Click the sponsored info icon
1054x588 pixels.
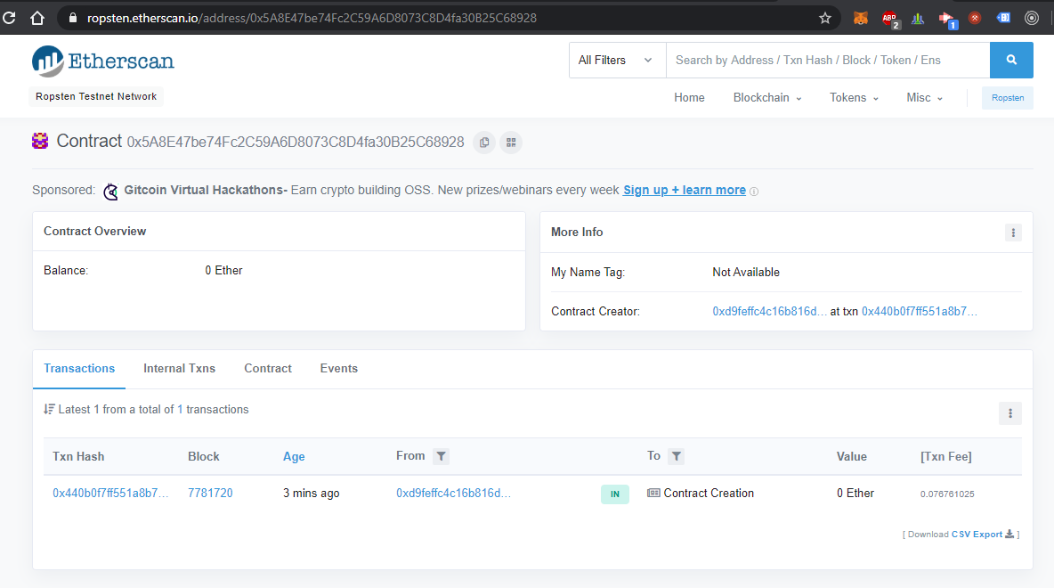(x=754, y=192)
